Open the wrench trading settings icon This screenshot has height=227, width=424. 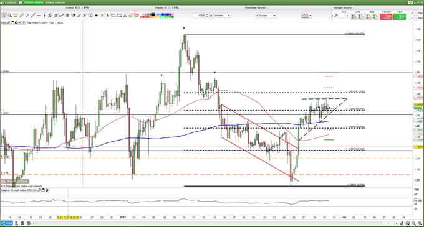point(336,16)
